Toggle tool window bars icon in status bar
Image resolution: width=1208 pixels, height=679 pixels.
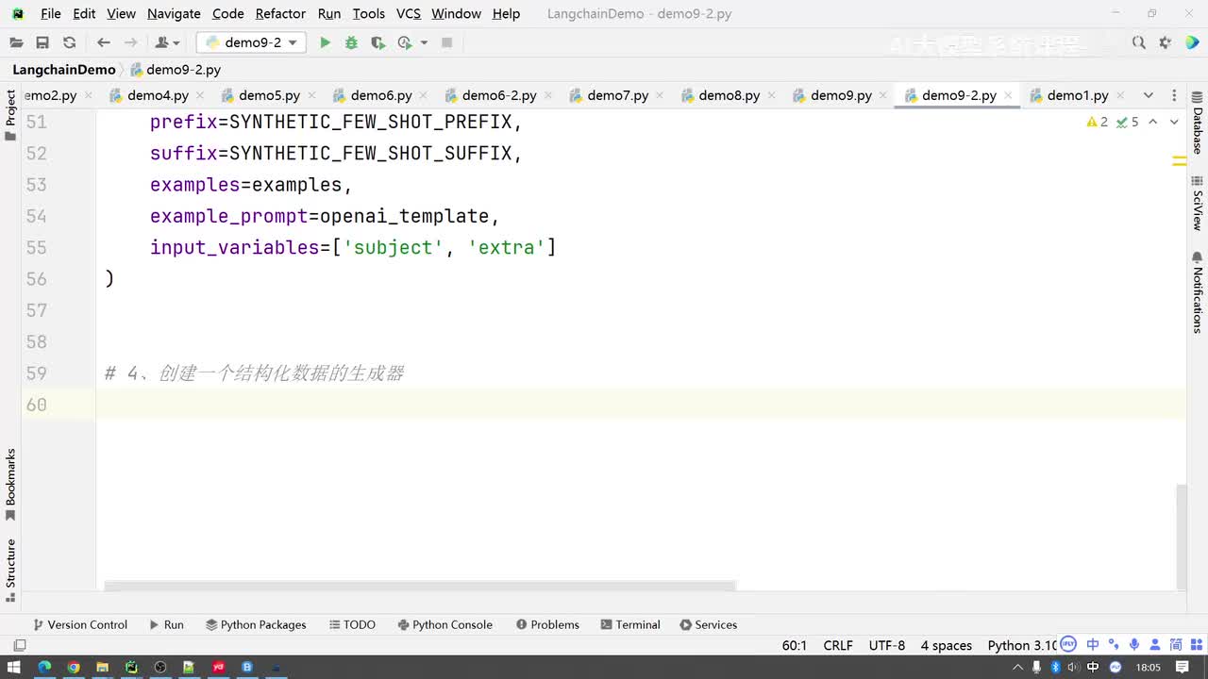pos(19,645)
